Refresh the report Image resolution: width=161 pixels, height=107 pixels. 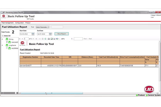pos(45,39)
